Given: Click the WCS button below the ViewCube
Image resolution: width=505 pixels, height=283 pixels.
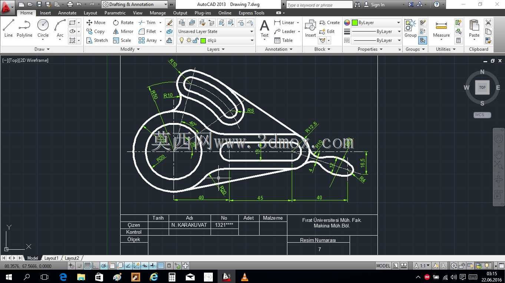Looking at the screenshot, I should coord(482,115).
